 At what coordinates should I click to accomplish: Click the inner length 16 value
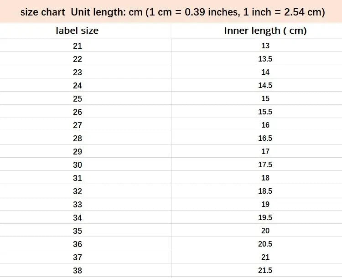pos(265,125)
